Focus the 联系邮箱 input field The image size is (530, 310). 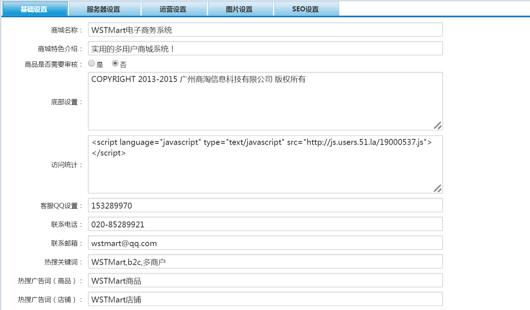[x=265, y=243]
